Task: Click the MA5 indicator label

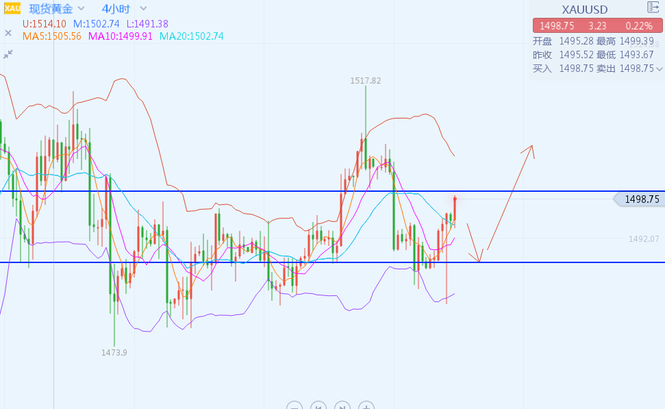Action: pyautogui.click(x=52, y=36)
